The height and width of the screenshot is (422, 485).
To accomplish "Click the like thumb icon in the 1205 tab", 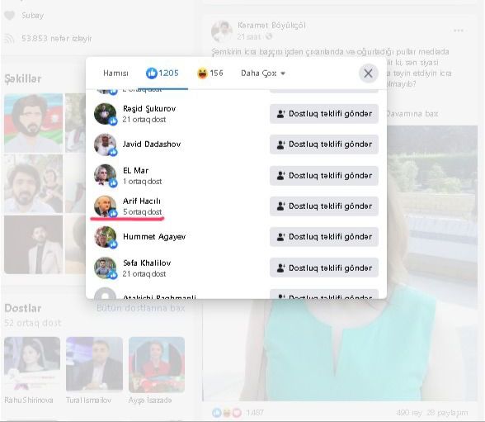I will [152, 73].
